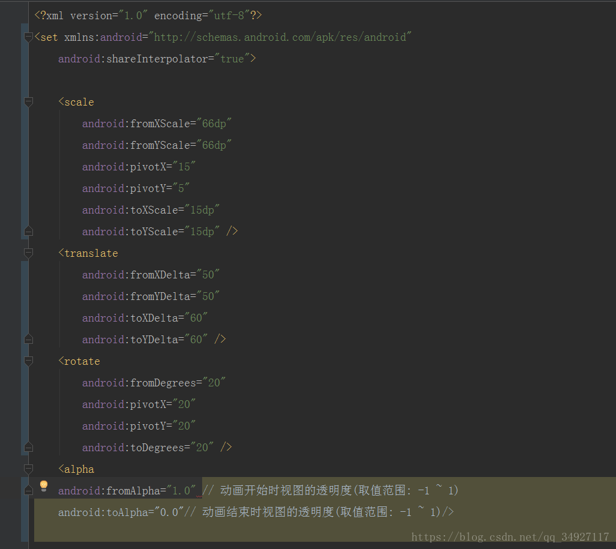Click the fromYScale "66dp" value
The height and width of the screenshot is (549, 616).
point(214,145)
